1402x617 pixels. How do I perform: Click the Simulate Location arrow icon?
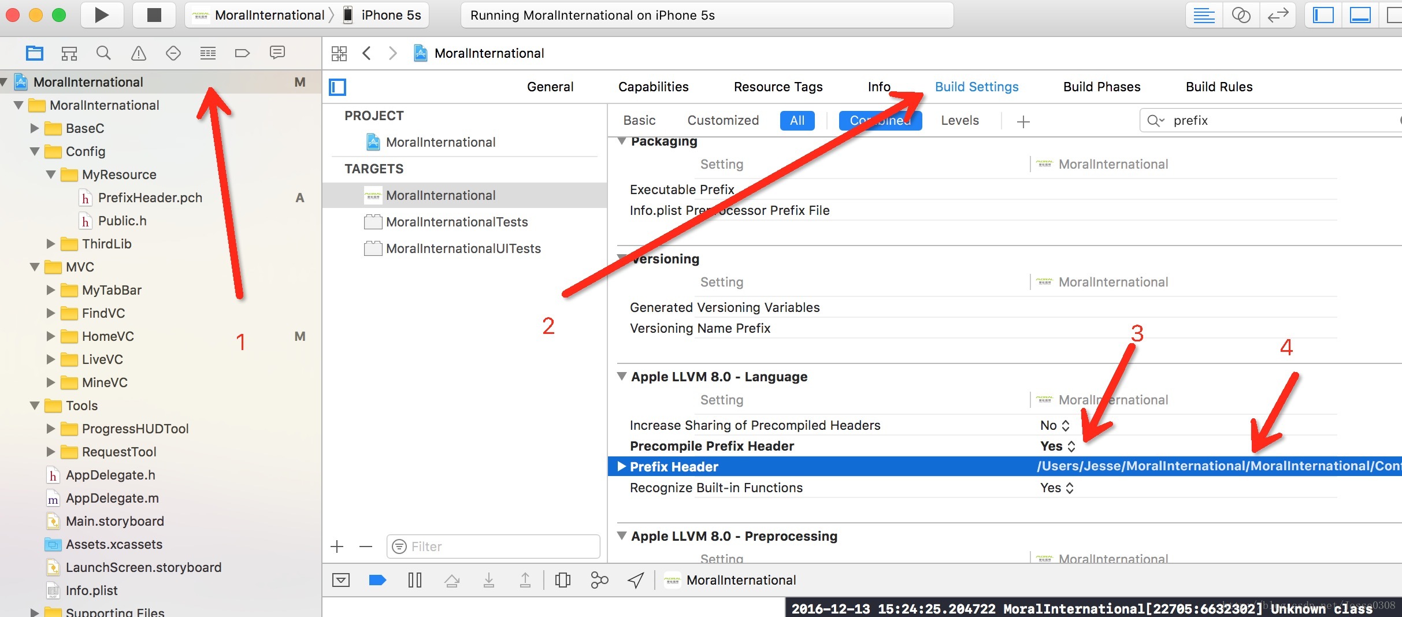pyautogui.click(x=636, y=580)
